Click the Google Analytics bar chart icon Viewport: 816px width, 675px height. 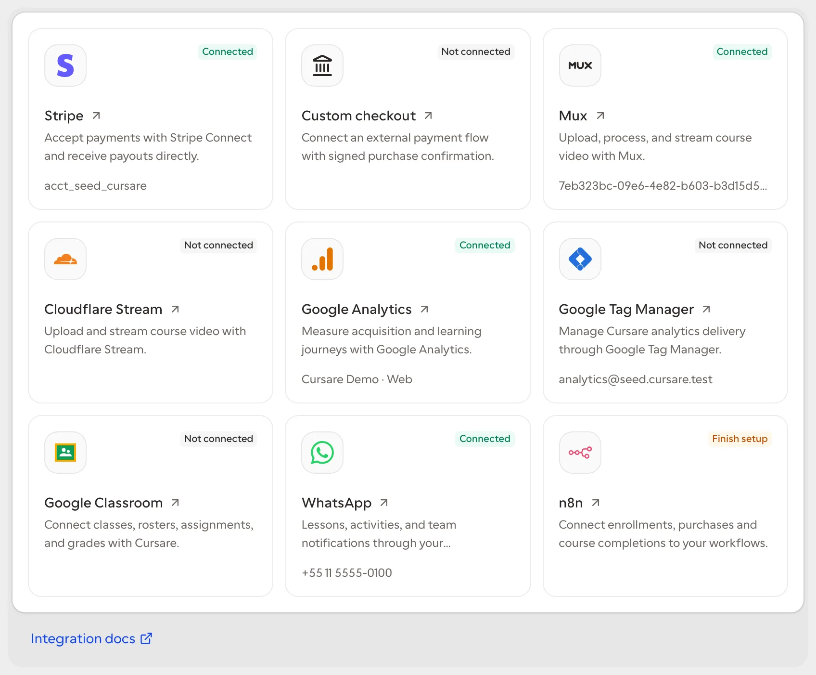click(x=322, y=259)
